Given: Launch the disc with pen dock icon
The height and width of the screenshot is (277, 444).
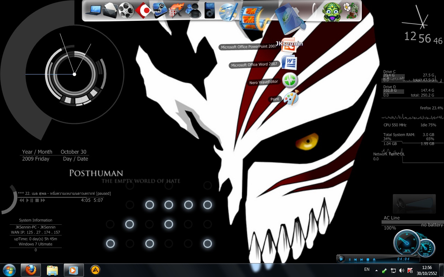Looking at the screenshot, I should coord(228,12).
